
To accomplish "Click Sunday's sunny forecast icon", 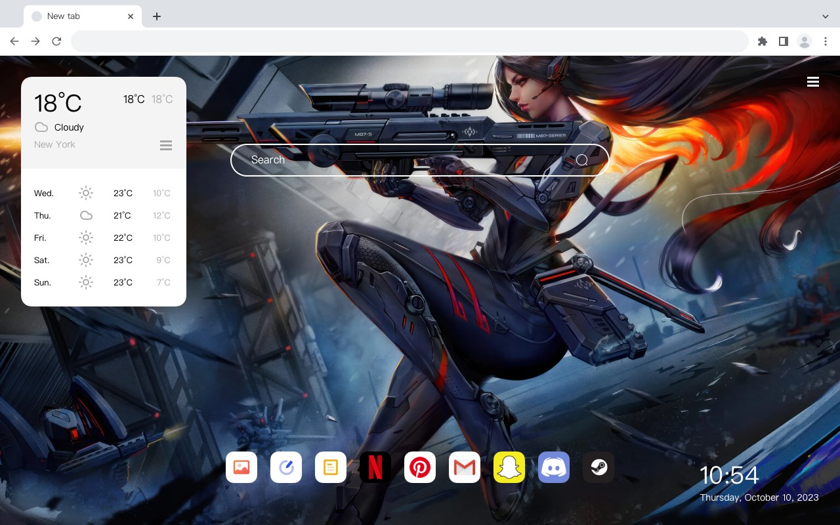I will coord(86,282).
